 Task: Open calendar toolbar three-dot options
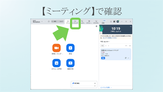tap(126, 46)
